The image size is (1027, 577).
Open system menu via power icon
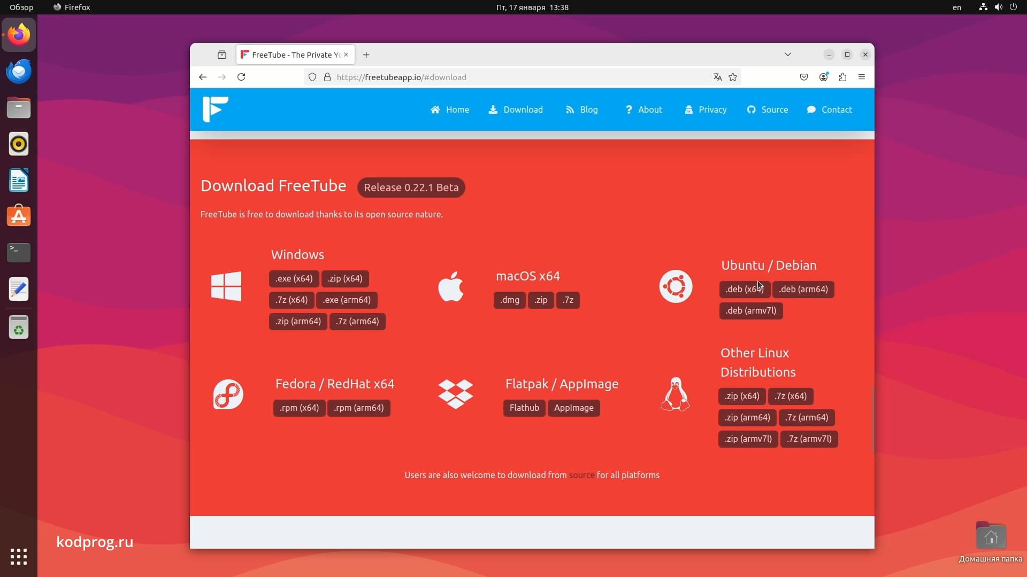1013,7
